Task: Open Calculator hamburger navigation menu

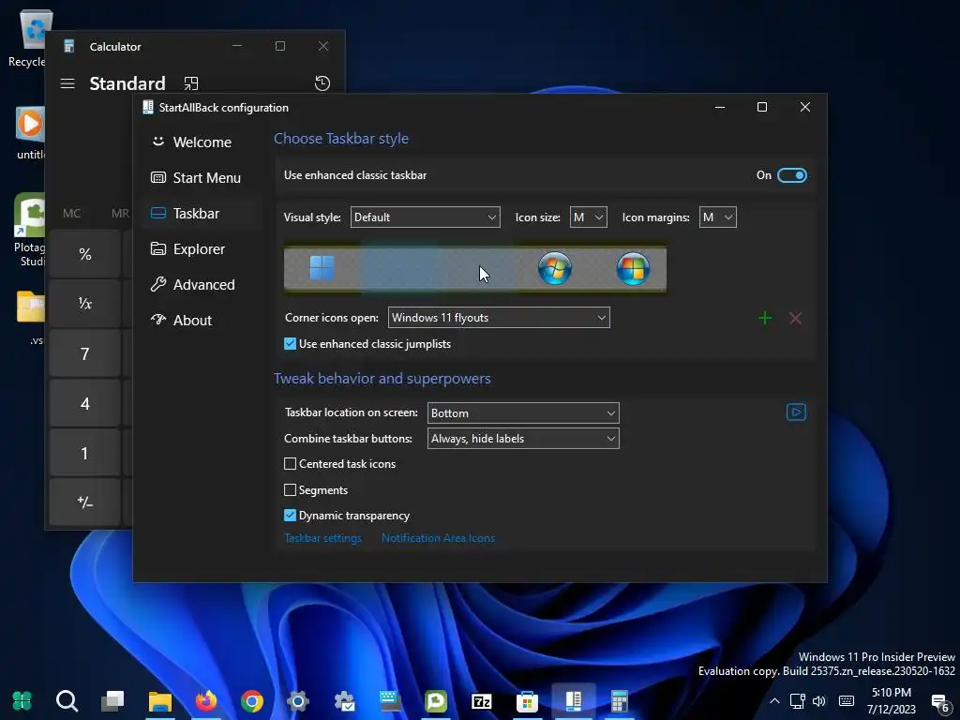Action: click(x=67, y=83)
